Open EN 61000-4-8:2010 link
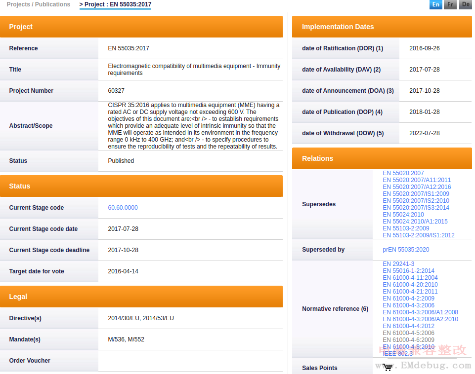The image size is (475, 374). pos(408,347)
